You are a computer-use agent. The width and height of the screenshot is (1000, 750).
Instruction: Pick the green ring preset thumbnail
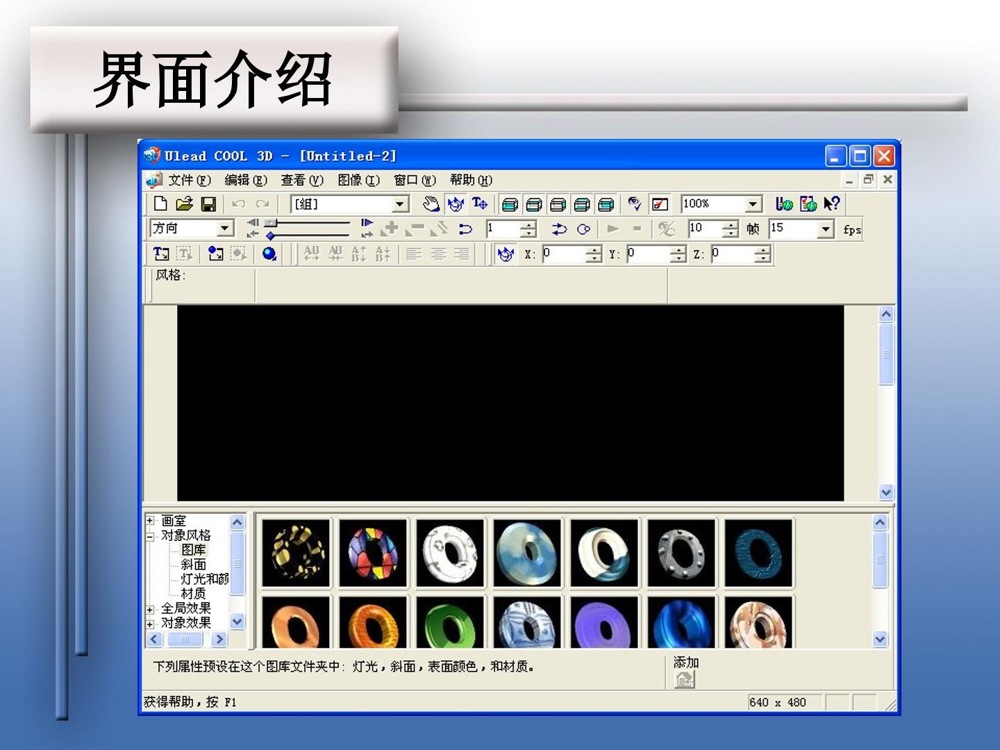point(450,623)
